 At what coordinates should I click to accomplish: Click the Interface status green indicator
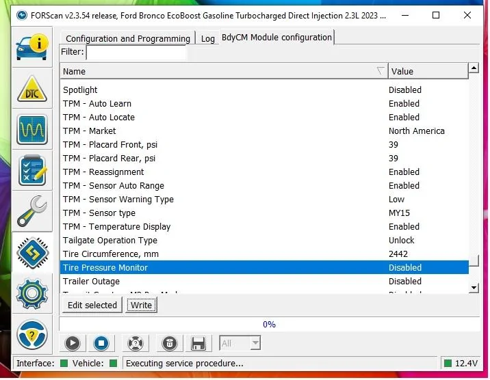click(x=64, y=363)
